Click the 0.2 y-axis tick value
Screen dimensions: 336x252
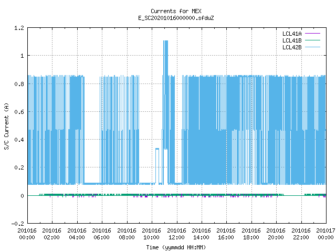coord(19,168)
